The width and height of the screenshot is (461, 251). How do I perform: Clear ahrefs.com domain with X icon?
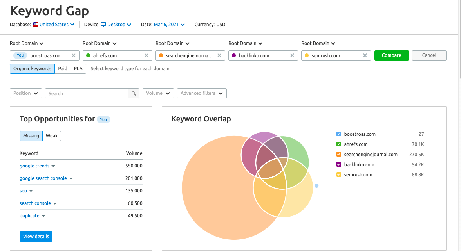146,55
